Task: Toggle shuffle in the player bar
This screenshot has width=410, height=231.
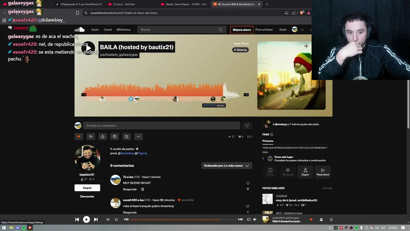Action: pos(108,219)
